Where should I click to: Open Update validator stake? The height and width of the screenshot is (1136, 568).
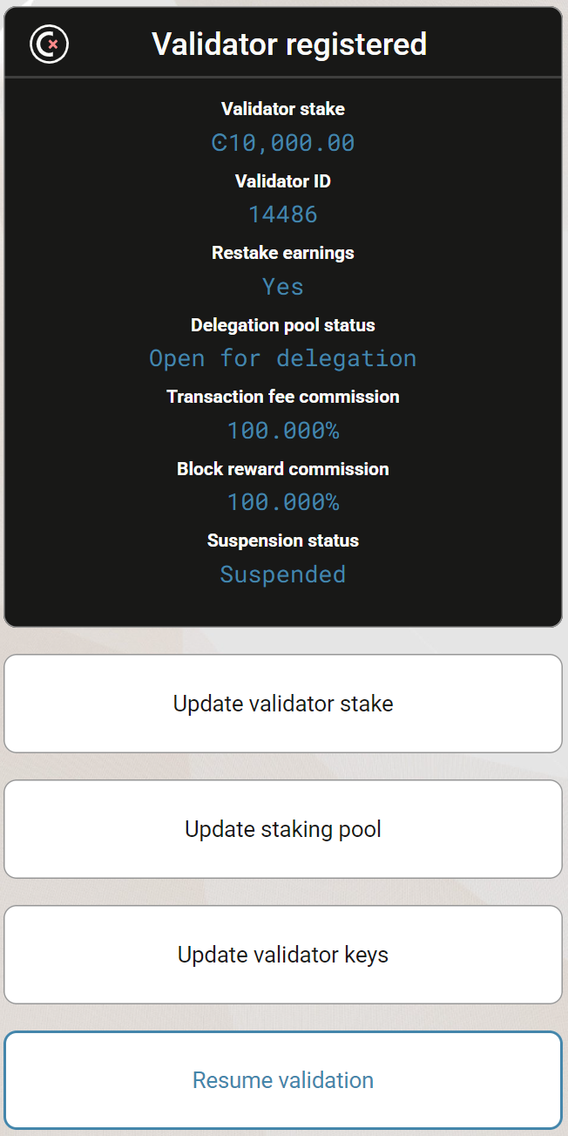[283, 704]
